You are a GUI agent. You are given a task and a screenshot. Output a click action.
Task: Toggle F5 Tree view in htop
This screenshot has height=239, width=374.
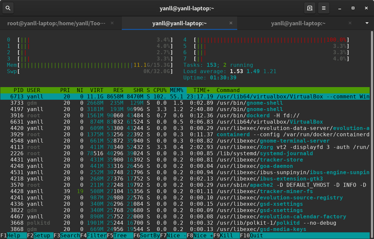120,236
